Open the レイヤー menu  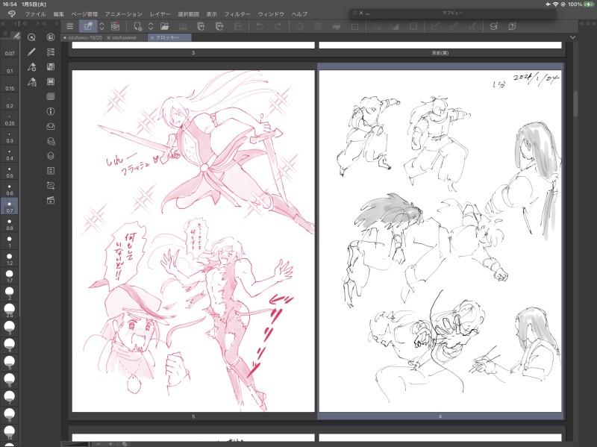[x=160, y=14]
